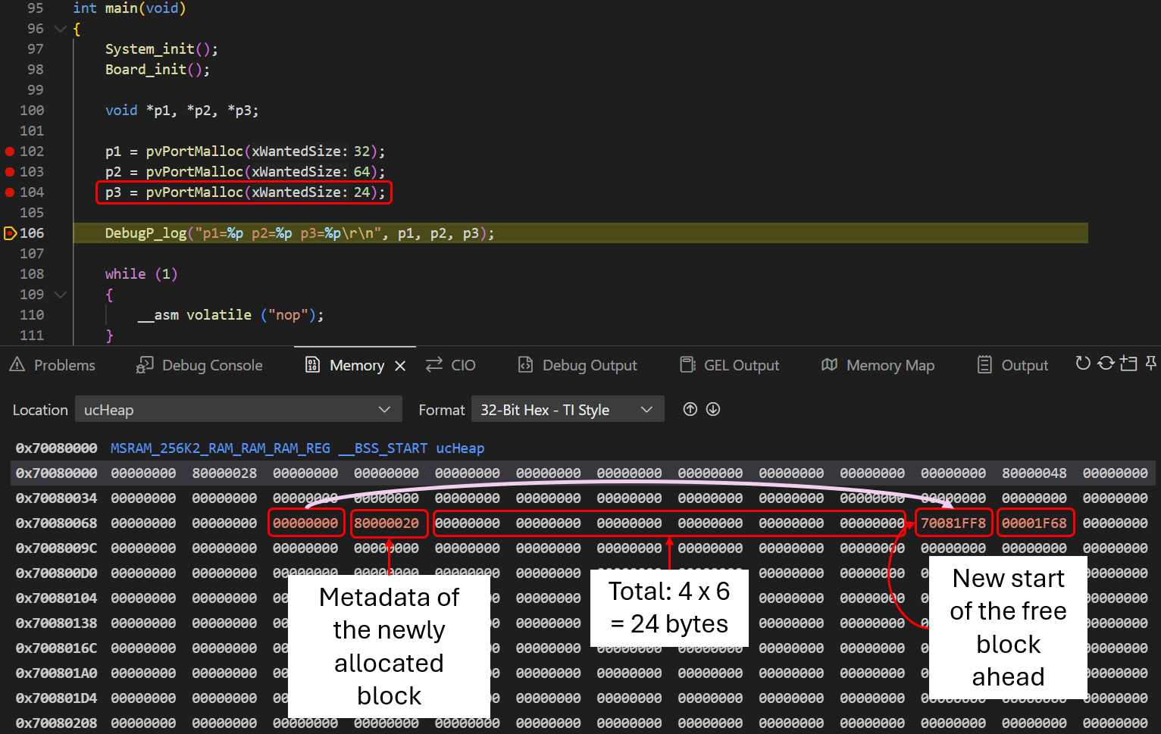Open a new memory view with plus icon
This screenshot has width=1161, height=734.
(1128, 364)
